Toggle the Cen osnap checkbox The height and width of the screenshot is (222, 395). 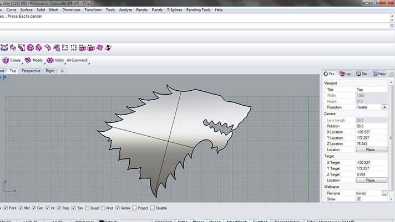point(34,208)
